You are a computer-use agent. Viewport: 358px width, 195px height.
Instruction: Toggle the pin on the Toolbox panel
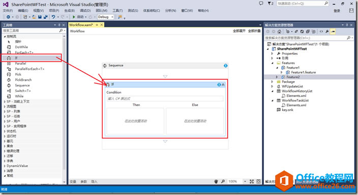pyautogui.click(x=59, y=25)
